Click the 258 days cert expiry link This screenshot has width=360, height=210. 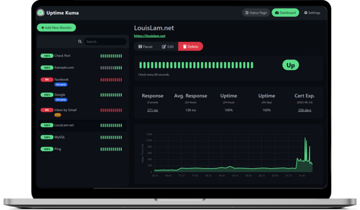[304, 110]
